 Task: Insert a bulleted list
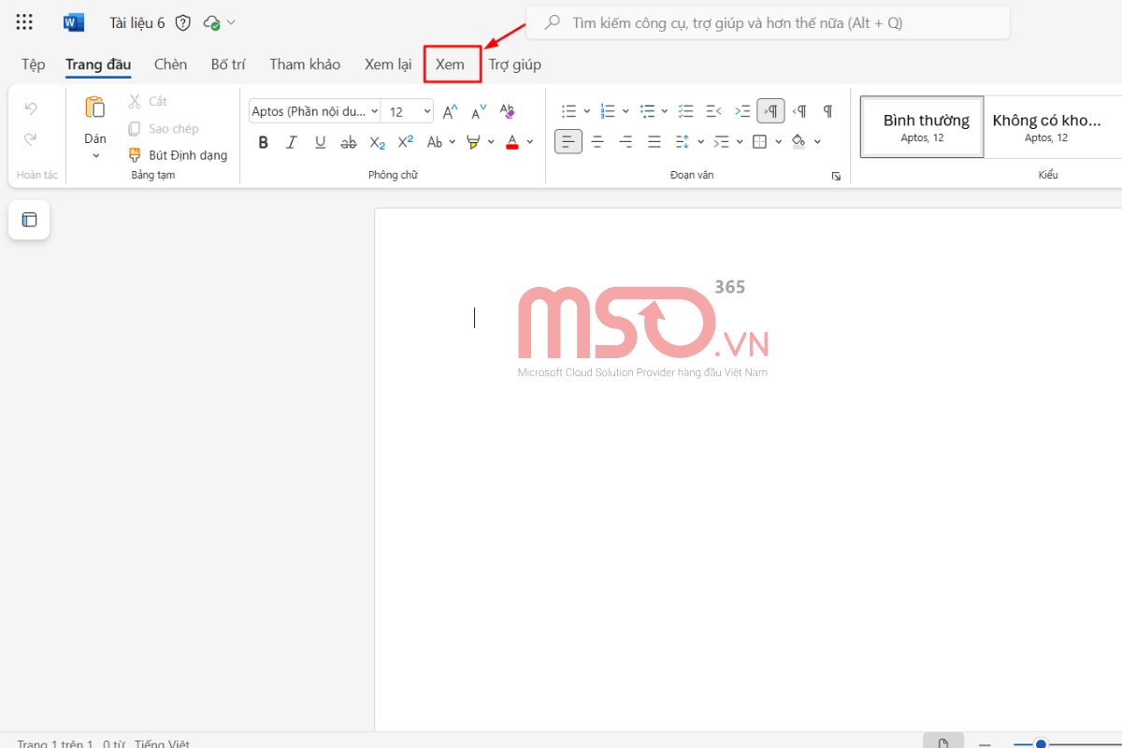tap(568, 111)
